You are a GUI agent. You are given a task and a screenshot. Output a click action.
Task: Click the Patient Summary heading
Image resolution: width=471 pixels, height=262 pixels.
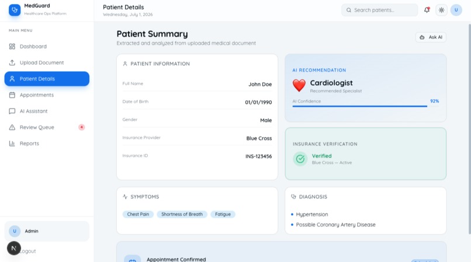pos(152,34)
